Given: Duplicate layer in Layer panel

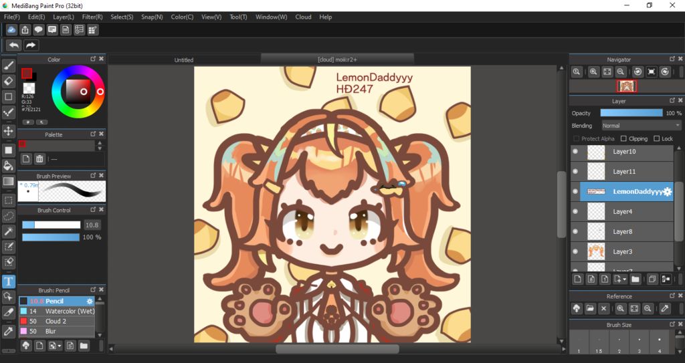Looking at the screenshot, I should tap(652, 279).
